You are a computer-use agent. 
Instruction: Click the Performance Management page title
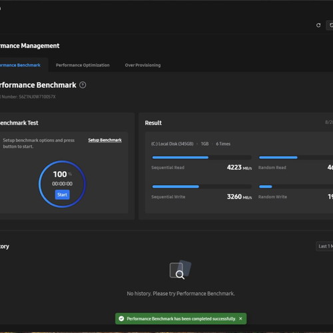click(x=29, y=46)
